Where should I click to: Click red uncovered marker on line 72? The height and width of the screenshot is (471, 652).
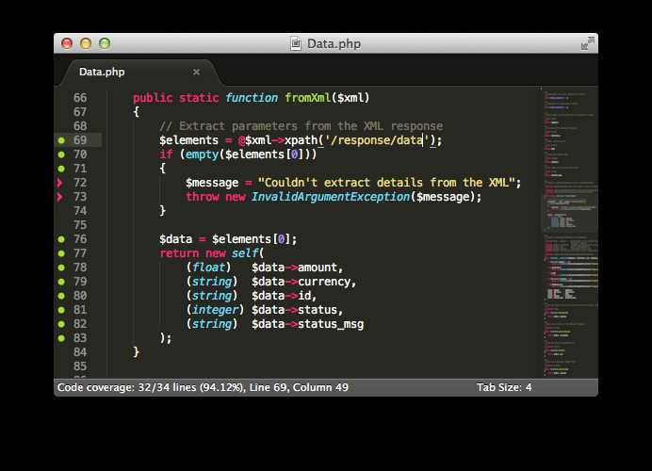(x=60, y=183)
